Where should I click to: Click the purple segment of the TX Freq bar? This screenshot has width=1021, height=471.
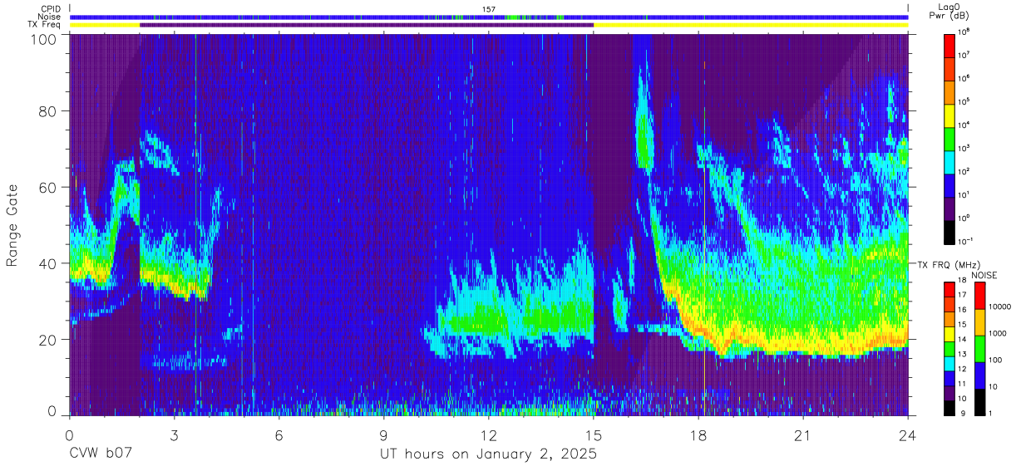(x=367, y=25)
